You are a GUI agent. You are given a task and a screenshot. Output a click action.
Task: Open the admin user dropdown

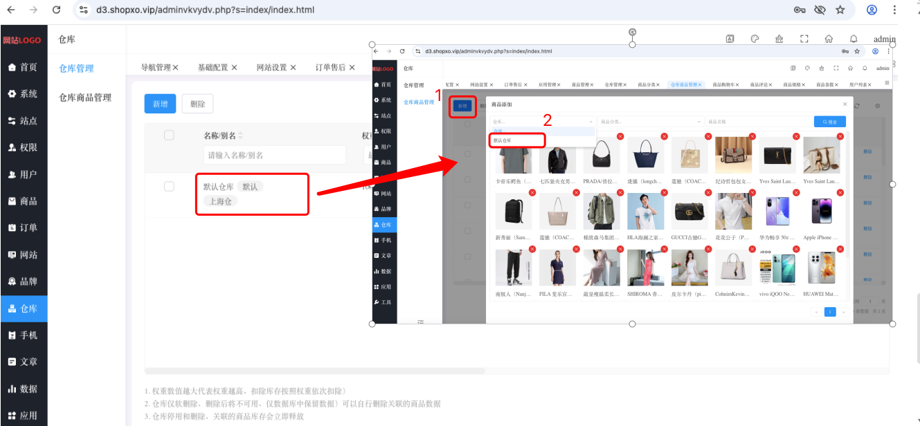[884, 39]
